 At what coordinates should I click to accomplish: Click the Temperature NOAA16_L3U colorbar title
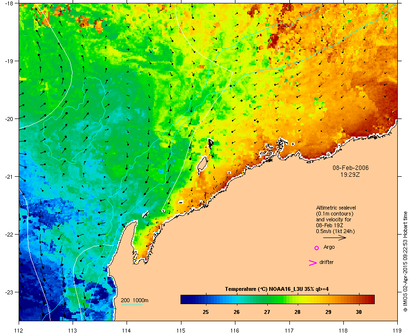[x=277, y=289]
